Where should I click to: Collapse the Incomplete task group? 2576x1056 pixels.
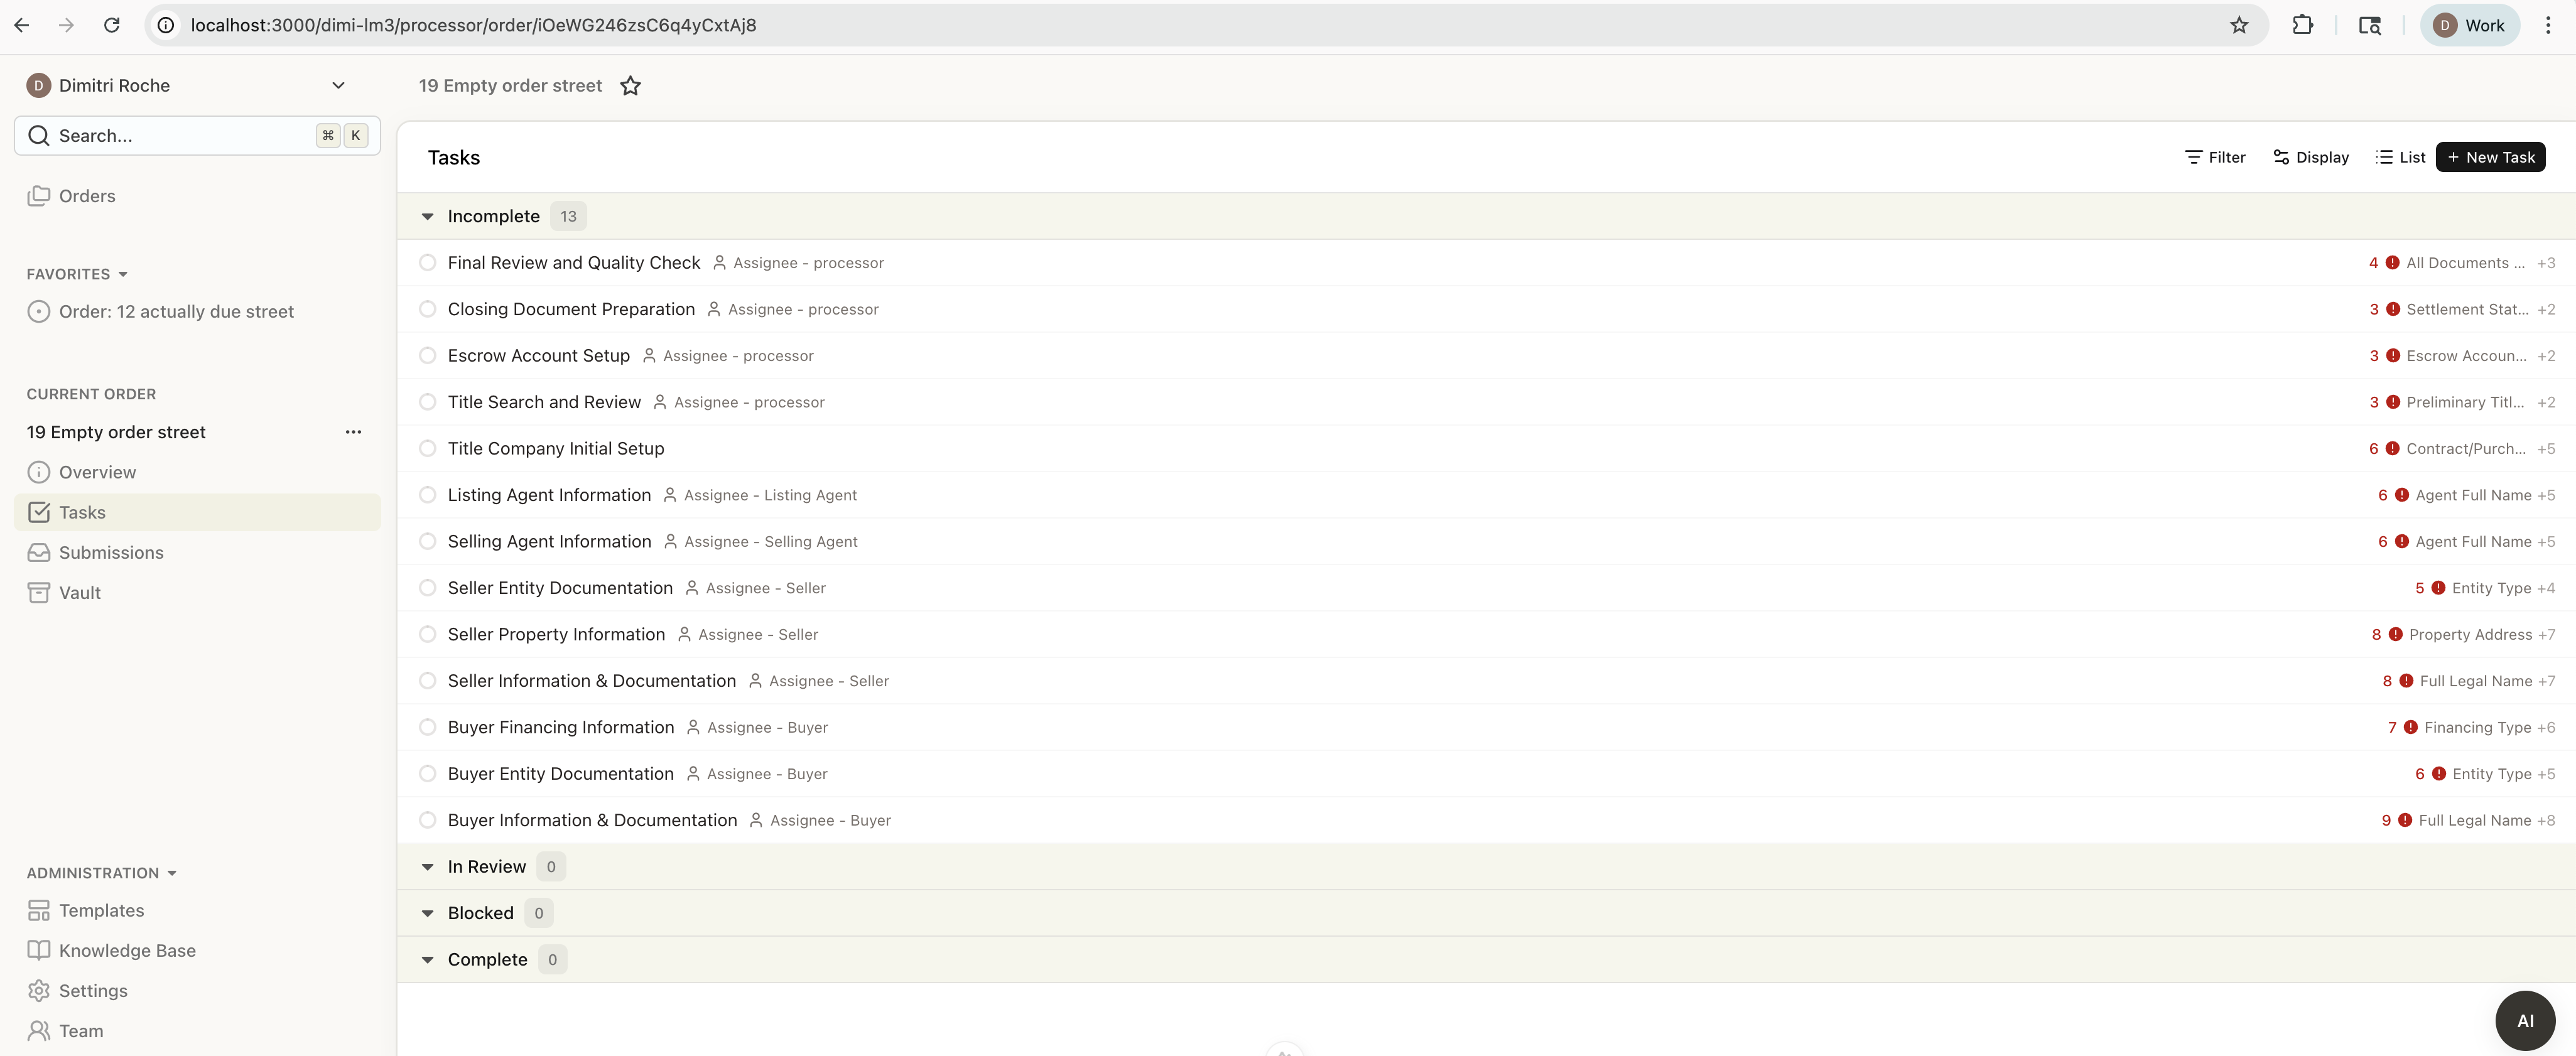[428, 217]
